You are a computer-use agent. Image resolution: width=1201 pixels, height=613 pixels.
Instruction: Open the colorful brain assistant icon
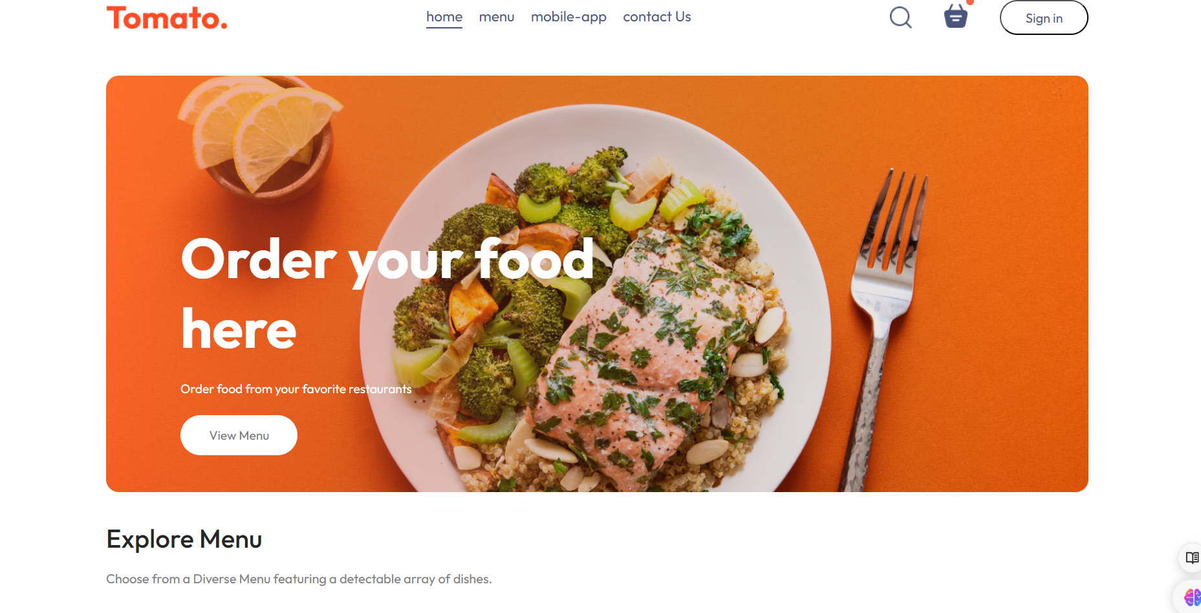[x=1193, y=597]
